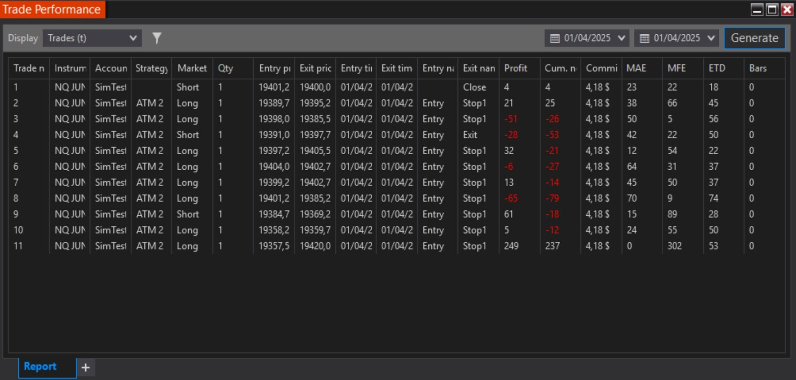Sort by MAE column header
The image size is (796, 380).
click(x=642, y=68)
